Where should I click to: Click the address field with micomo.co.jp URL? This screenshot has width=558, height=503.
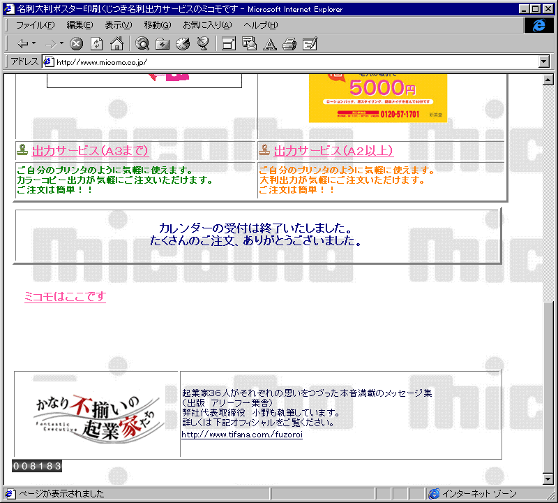[295, 62]
